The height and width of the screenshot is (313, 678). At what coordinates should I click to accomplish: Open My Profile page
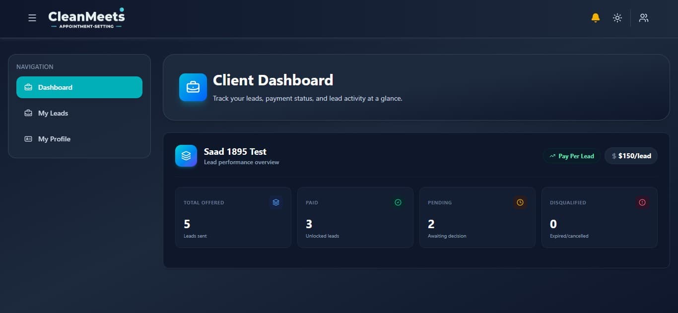79,139
